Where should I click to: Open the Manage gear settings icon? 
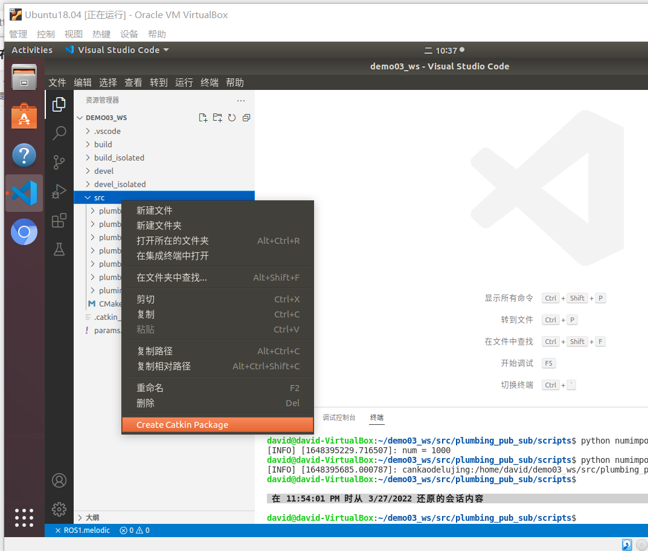pyautogui.click(x=59, y=509)
